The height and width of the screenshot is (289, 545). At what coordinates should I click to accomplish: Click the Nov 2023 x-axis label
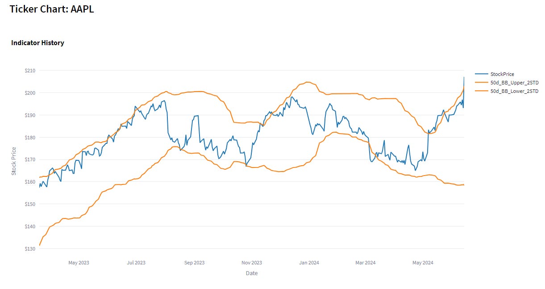252,263
